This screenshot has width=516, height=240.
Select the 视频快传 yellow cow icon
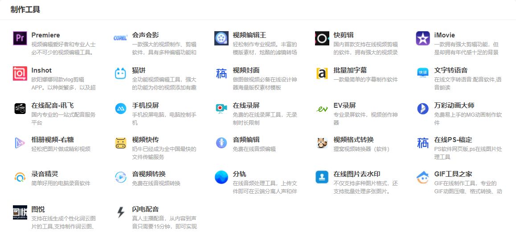[x=121, y=143]
